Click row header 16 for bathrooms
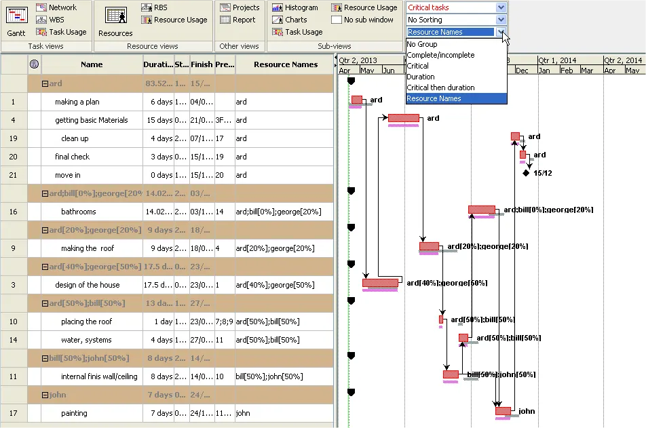646x428 pixels. 14,212
